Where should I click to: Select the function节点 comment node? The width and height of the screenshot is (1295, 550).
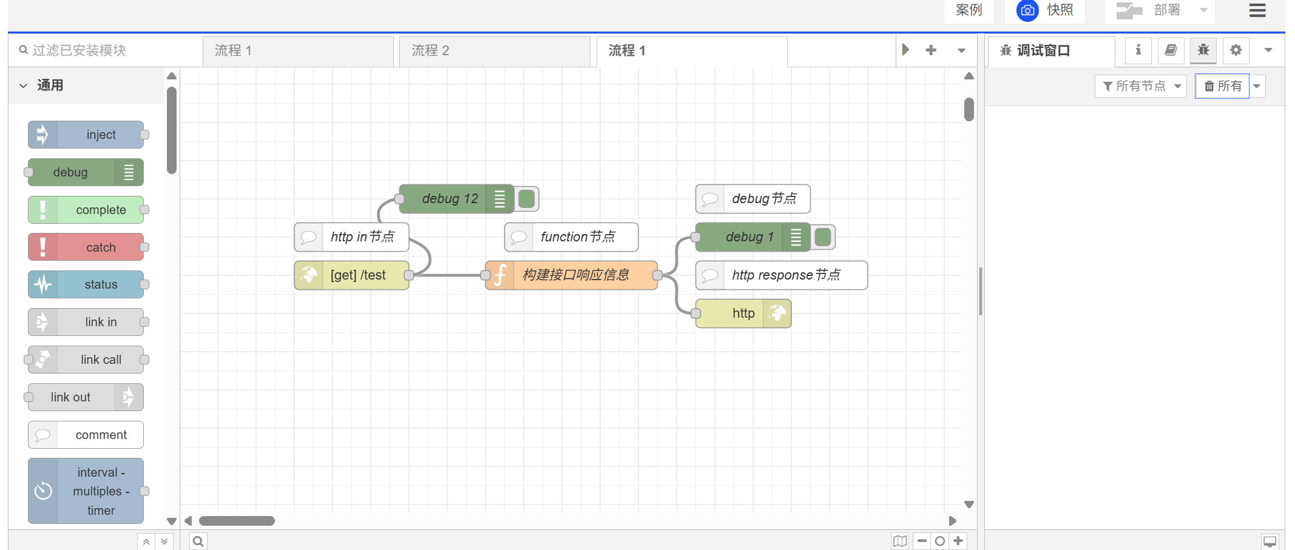[571, 237]
